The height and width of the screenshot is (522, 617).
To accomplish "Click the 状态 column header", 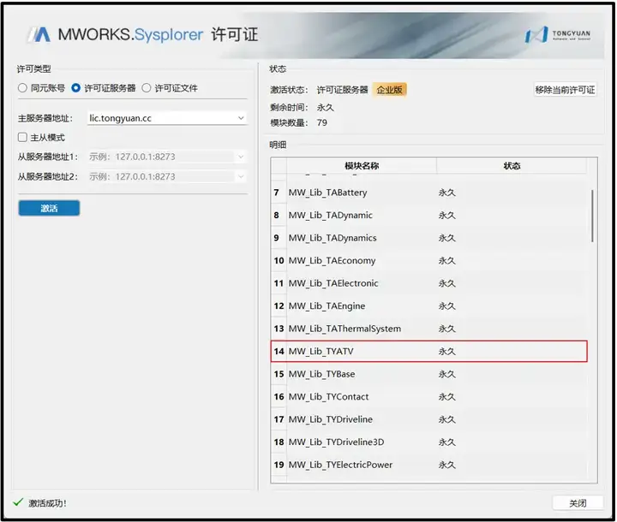I will [512, 166].
